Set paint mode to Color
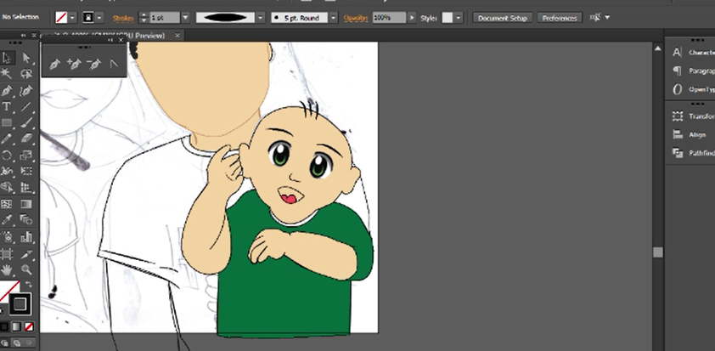715x351 pixels. pyautogui.click(x=4, y=327)
